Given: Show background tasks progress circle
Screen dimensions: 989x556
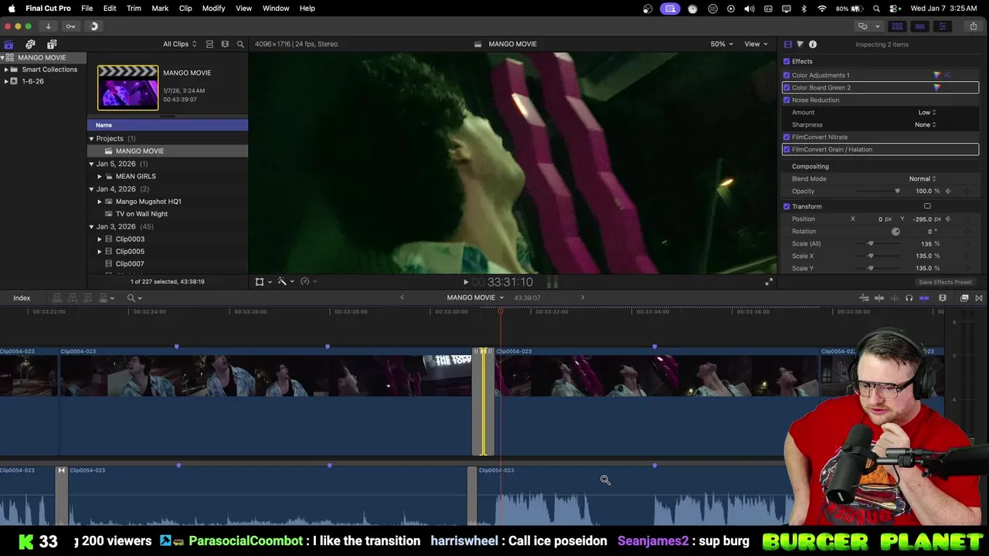Looking at the screenshot, I should (x=94, y=26).
